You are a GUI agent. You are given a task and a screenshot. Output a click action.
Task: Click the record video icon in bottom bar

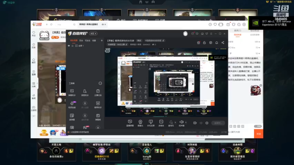tap(195, 123)
